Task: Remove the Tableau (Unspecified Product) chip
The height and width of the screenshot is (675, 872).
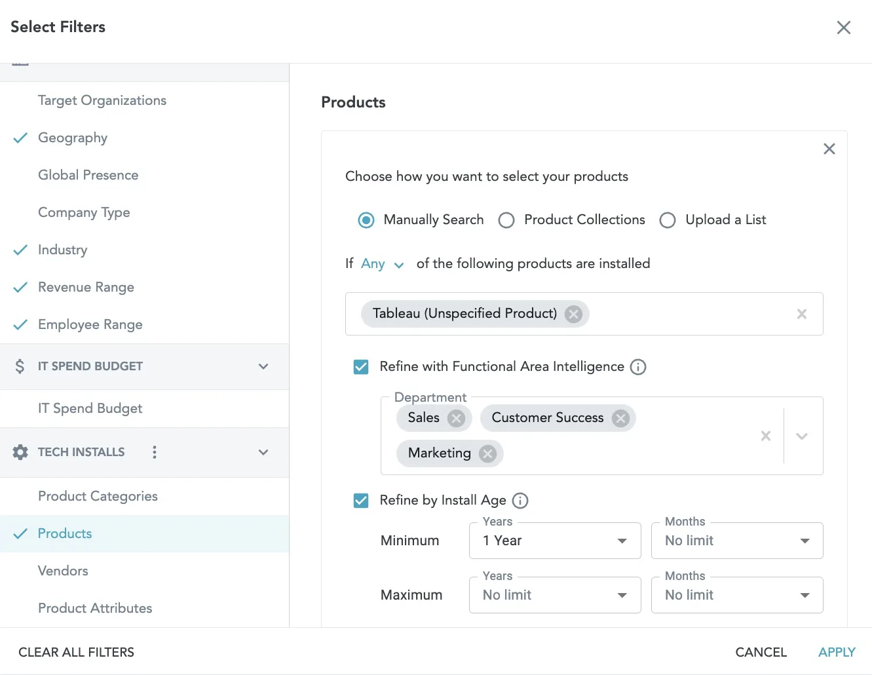Action: [574, 314]
